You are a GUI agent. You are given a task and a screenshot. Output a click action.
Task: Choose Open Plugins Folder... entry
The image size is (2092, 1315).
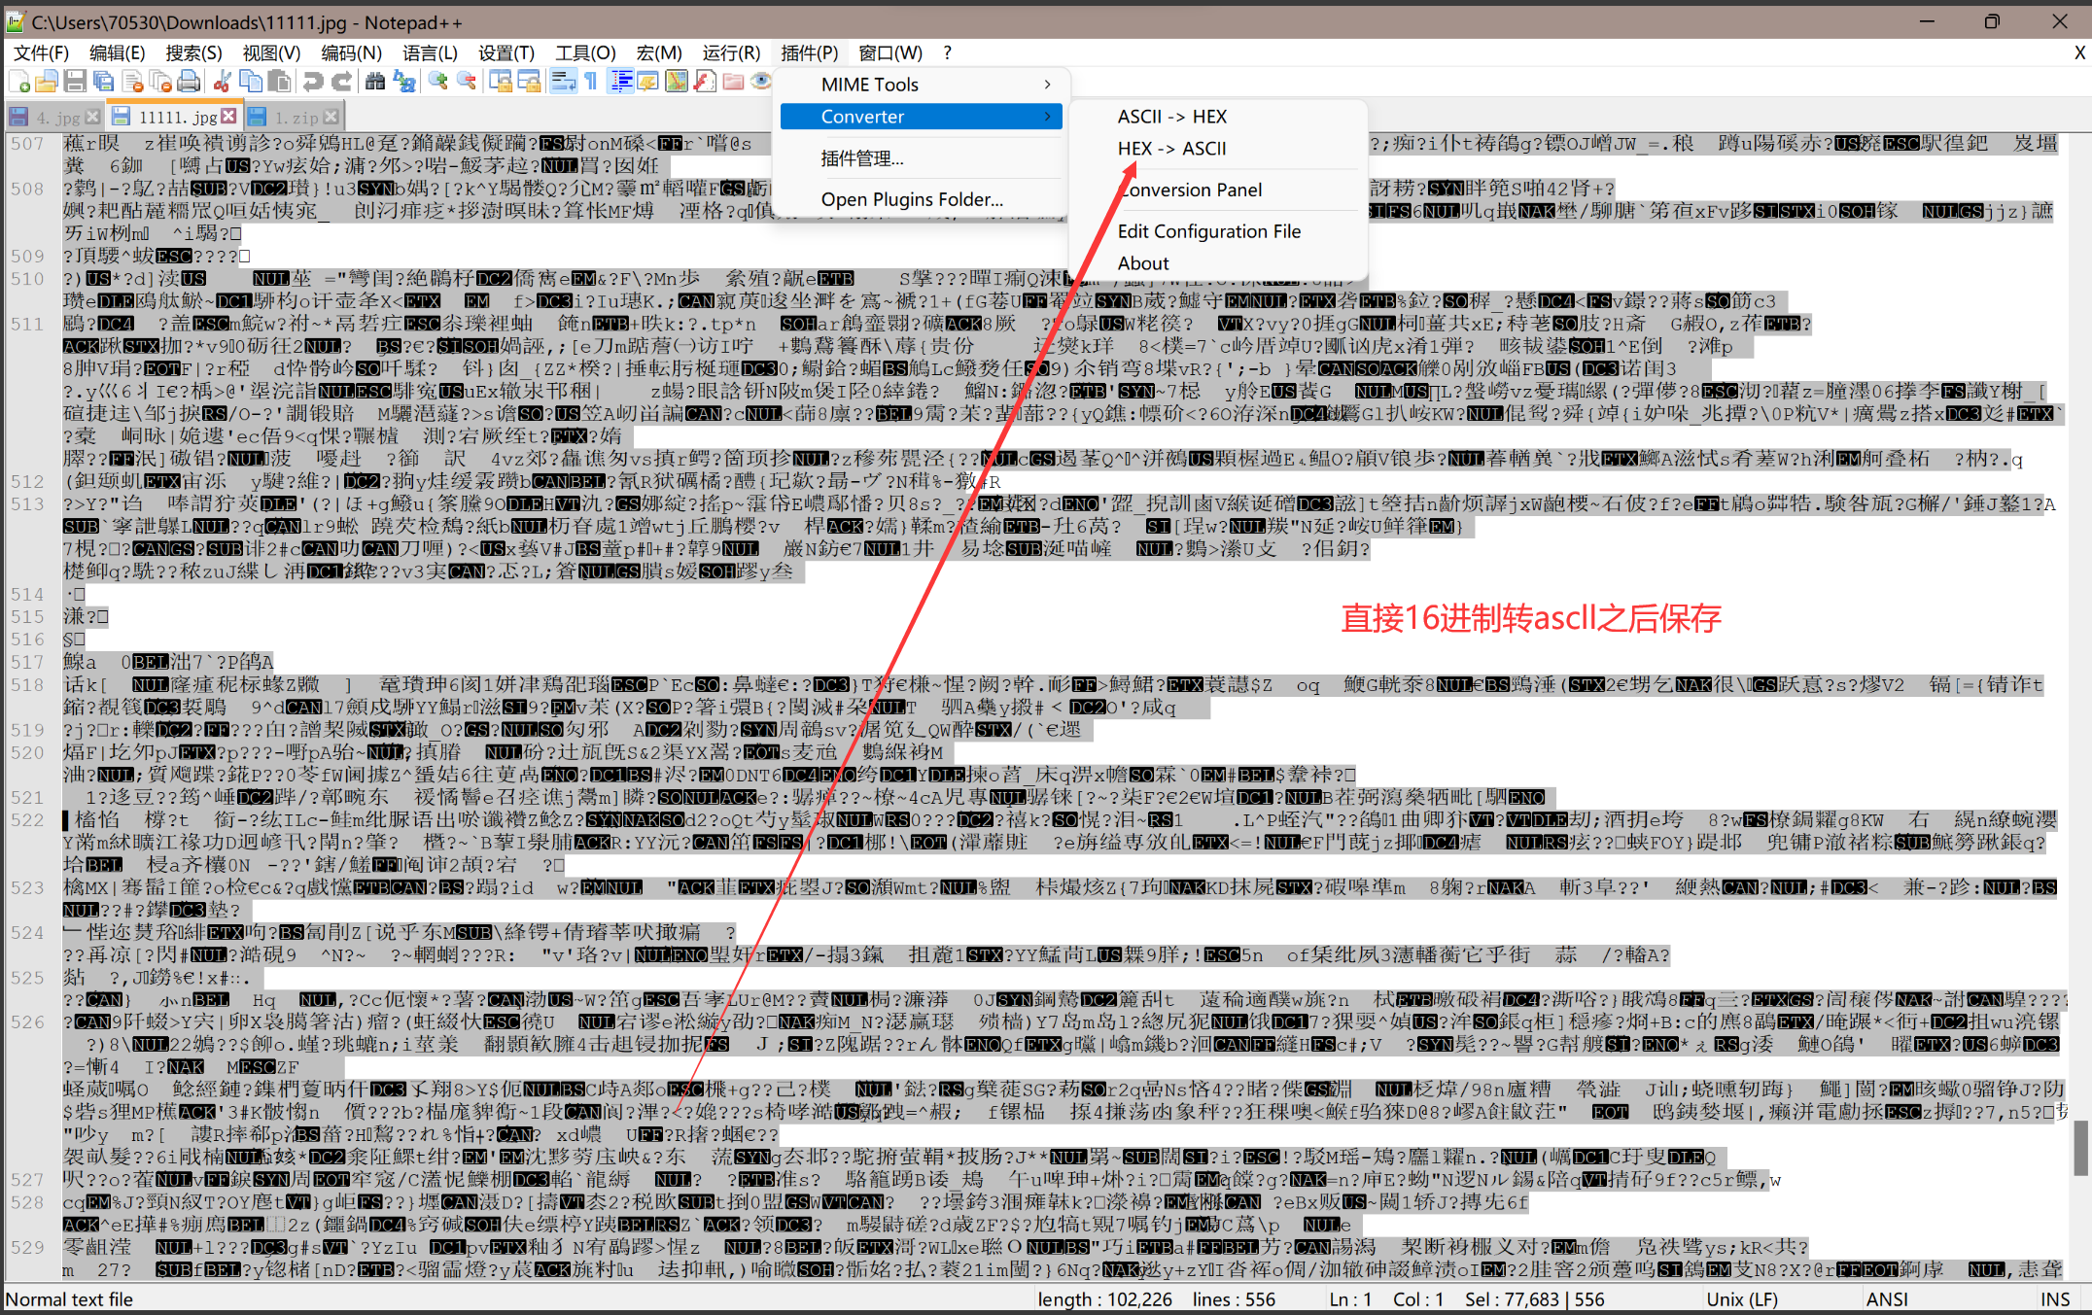pyautogui.click(x=911, y=199)
